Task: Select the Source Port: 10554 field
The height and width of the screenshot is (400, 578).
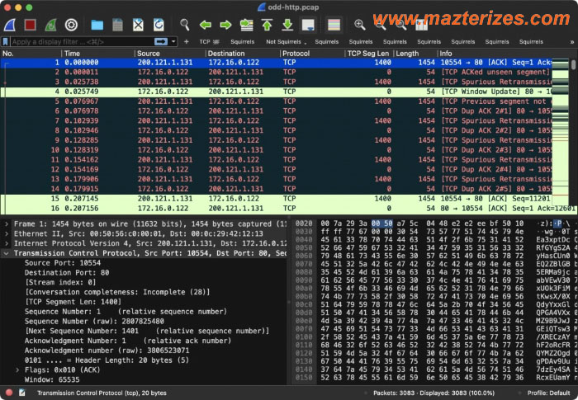Action: 63,263
